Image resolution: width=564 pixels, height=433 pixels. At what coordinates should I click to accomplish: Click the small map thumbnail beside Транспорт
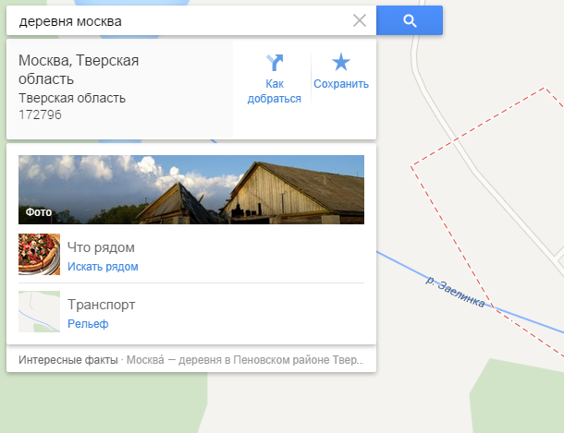[x=39, y=312]
